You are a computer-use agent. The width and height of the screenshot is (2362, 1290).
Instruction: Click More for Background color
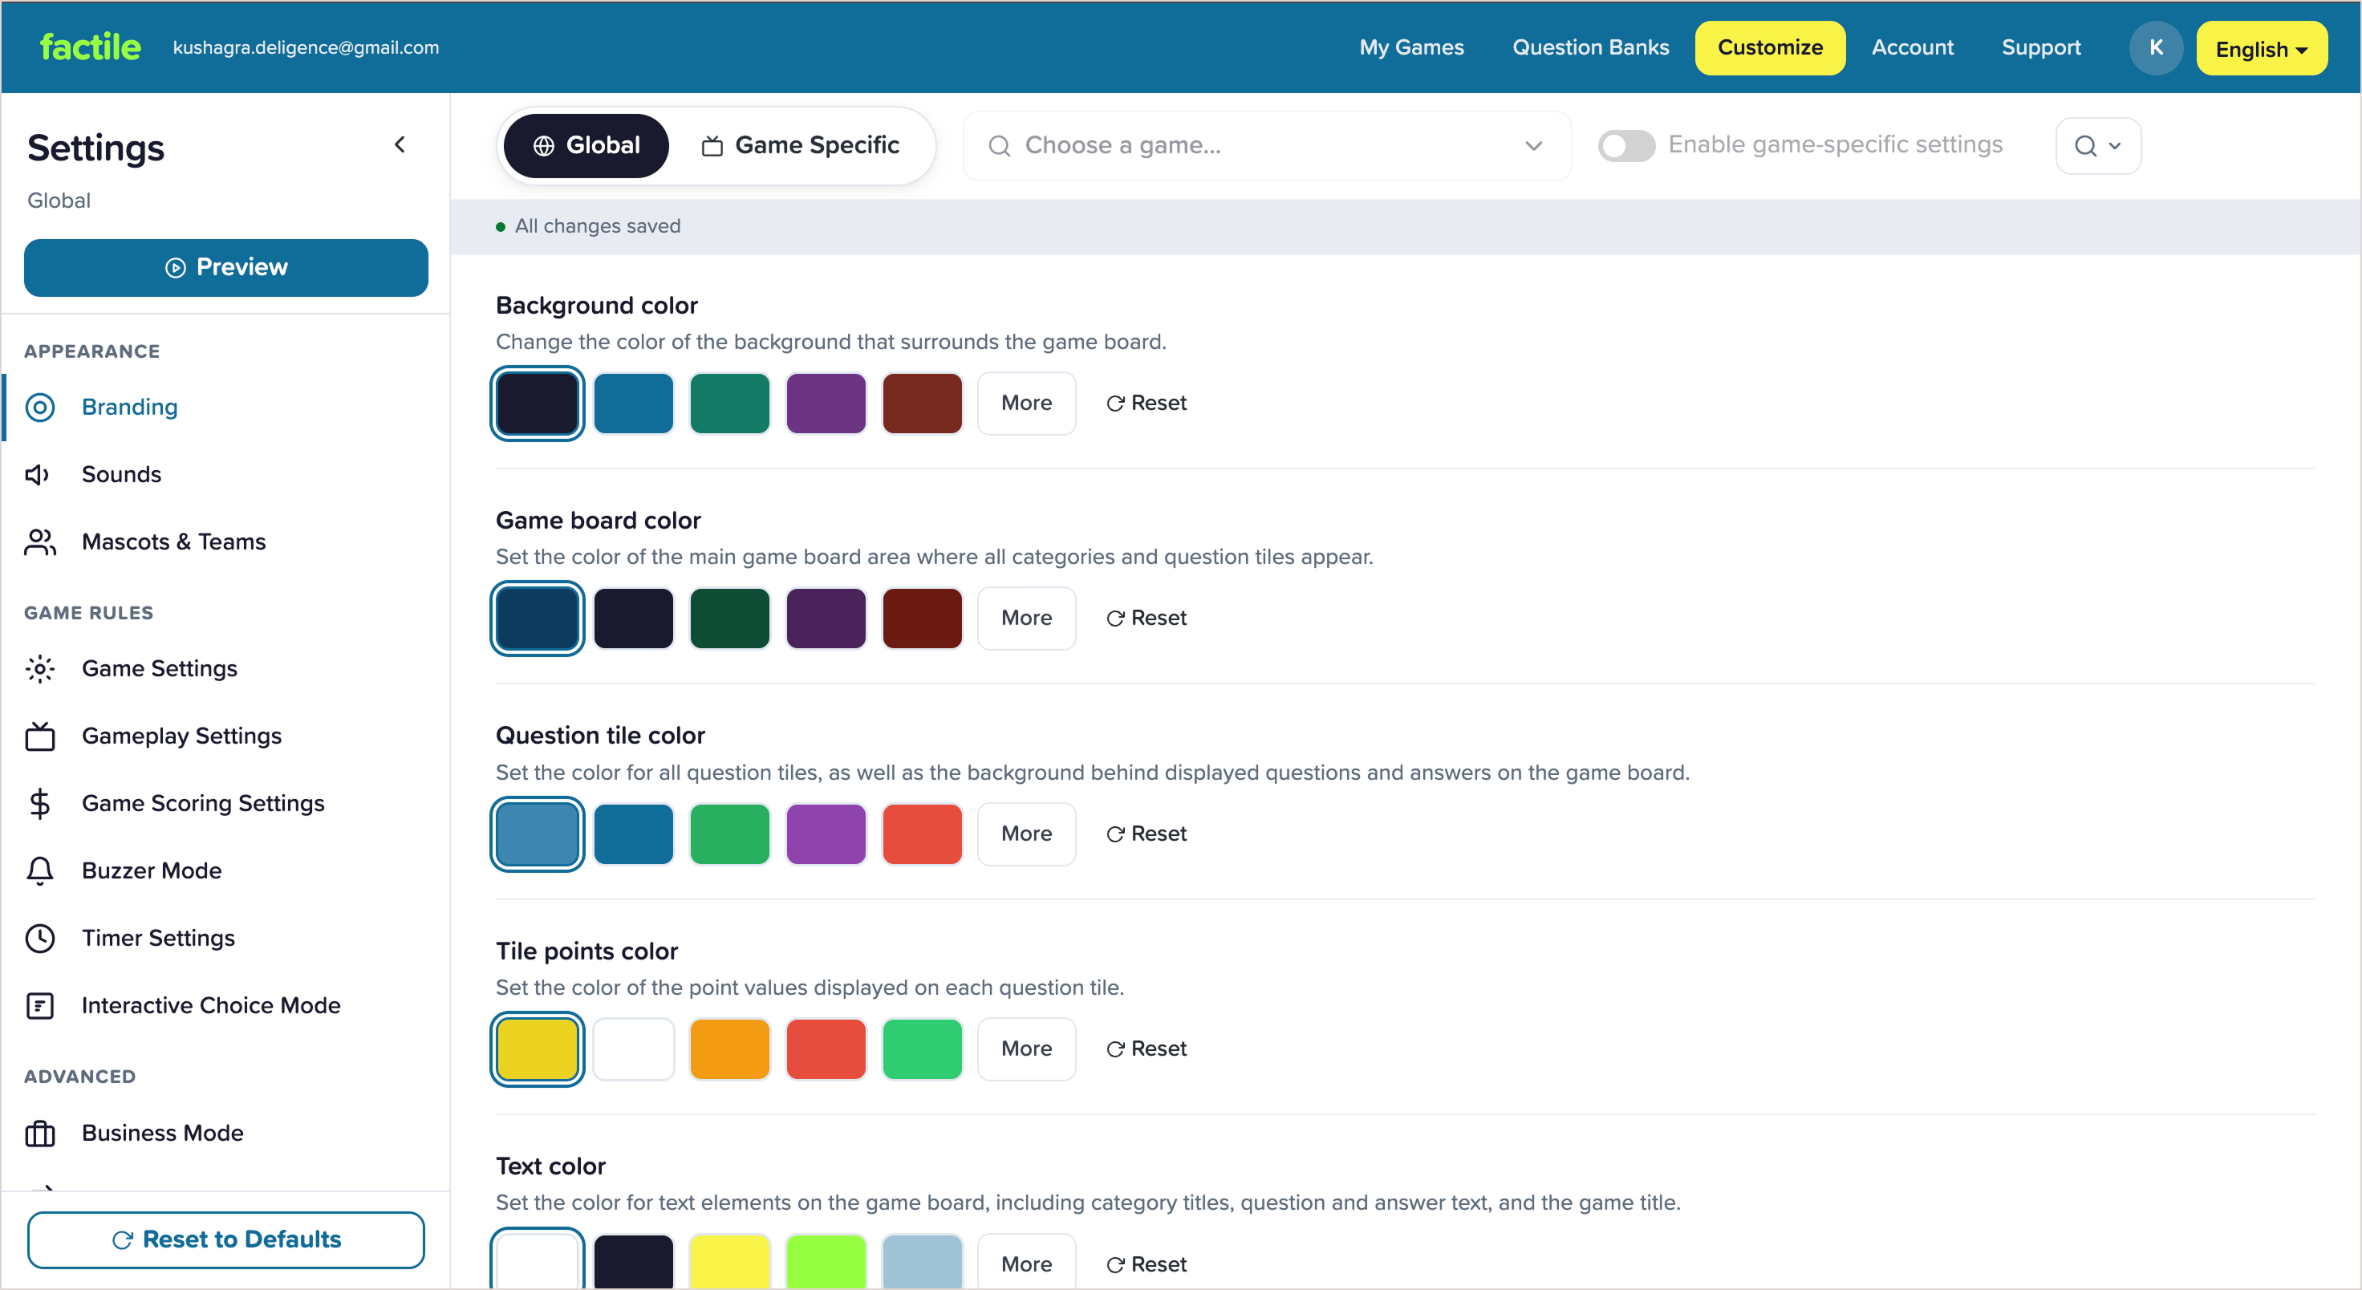1026,404
